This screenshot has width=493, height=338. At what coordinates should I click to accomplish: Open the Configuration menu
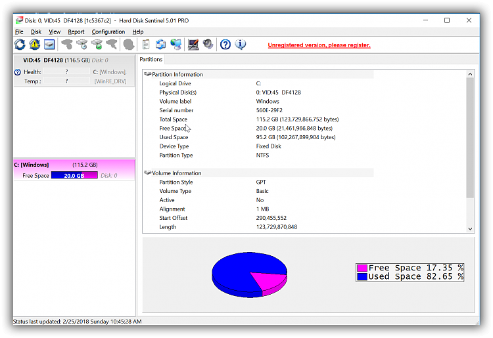click(108, 32)
